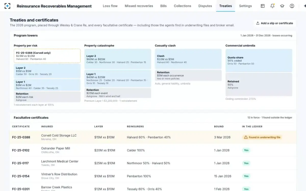This screenshot has width=306, height=191.
Task: Select catastrophe Layer 1 $40M xs $25M
Action: pos(118,78)
